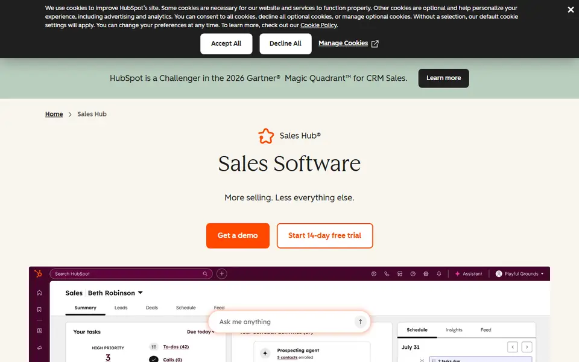Click the contacts icon in left sidebar
The height and width of the screenshot is (362, 579).
coord(39,331)
